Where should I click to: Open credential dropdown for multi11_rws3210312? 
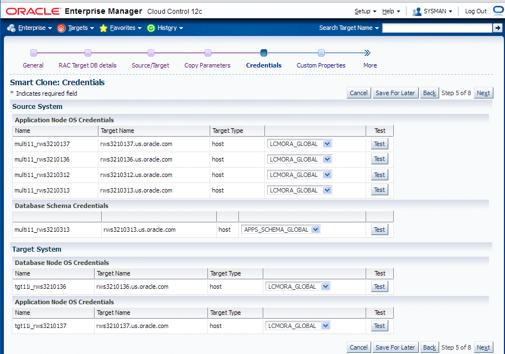click(300, 175)
